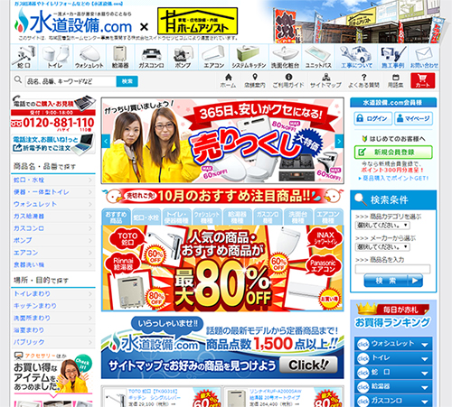Focus the header keyword search field
452x407 pixels.
click(x=71, y=81)
